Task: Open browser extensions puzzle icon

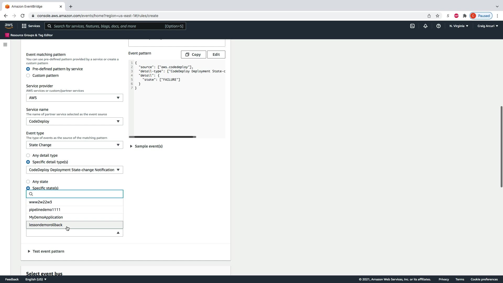Action: click(x=464, y=16)
